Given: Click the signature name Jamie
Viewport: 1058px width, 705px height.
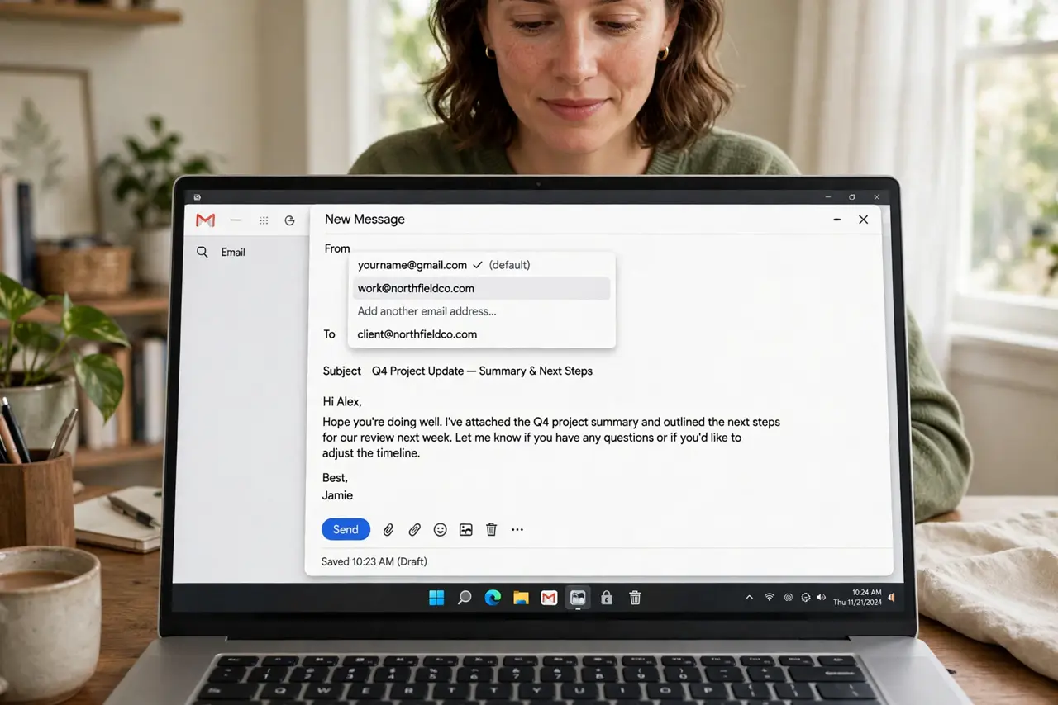Looking at the screenshot, I should pos(337,495).
